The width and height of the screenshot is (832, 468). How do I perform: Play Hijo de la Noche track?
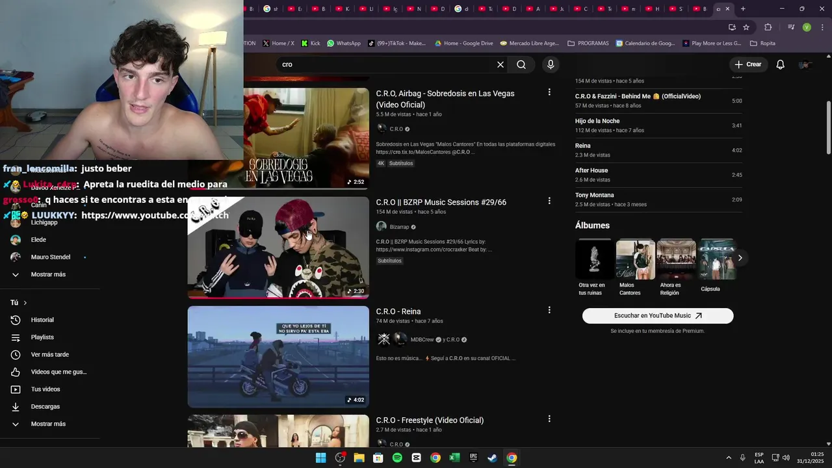pos(658,125)
